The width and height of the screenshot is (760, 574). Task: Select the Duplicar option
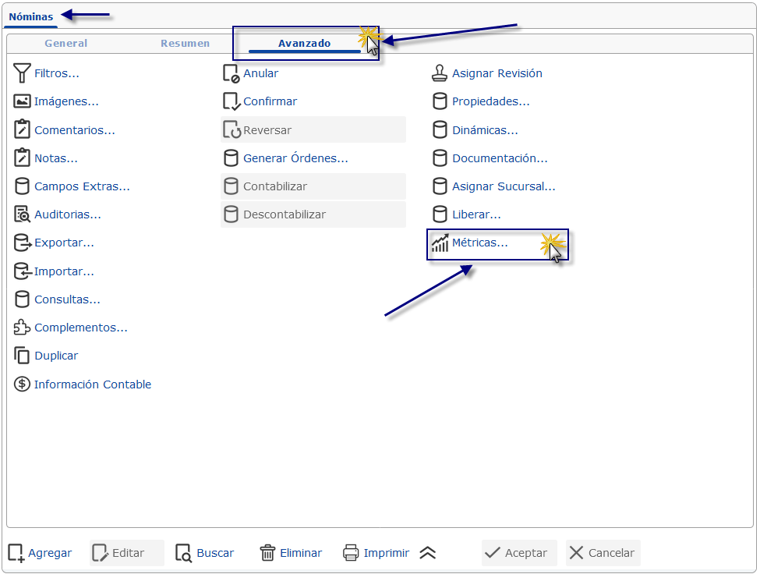(x=56, y=356)
